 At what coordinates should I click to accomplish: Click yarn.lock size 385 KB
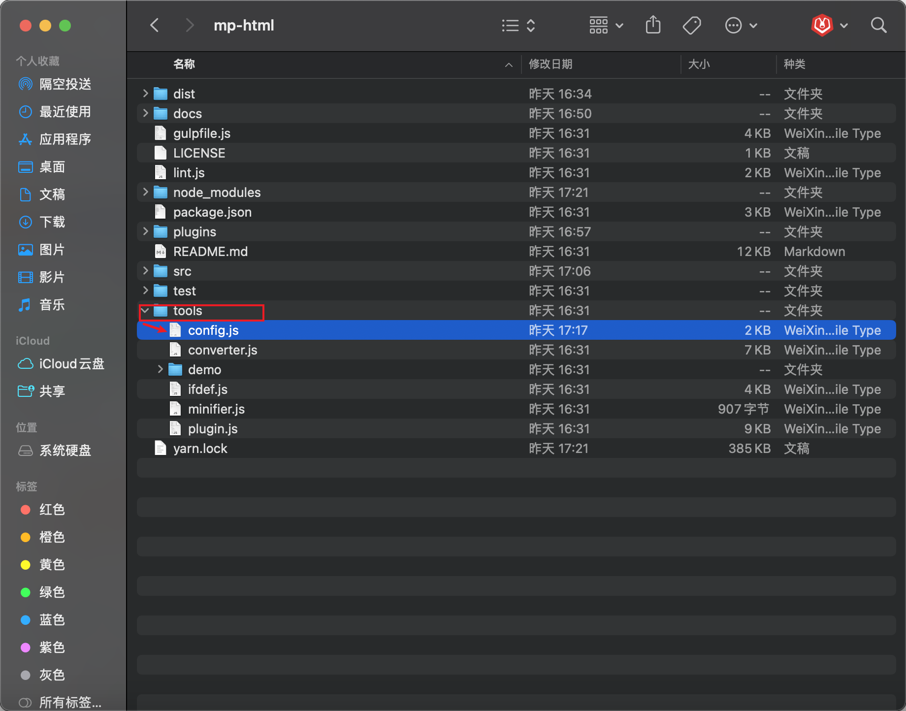749,448
